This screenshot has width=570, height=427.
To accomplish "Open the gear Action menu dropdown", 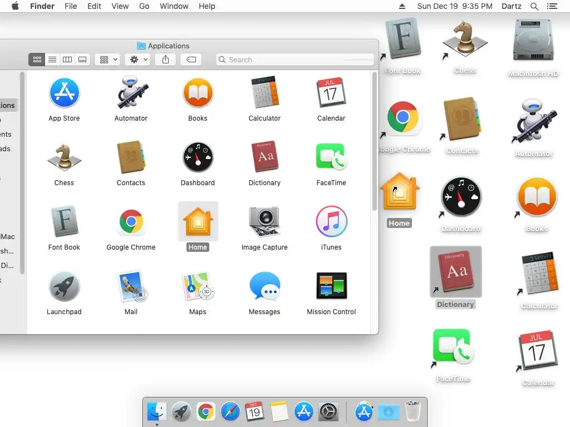I will click(x=137, y=59).
